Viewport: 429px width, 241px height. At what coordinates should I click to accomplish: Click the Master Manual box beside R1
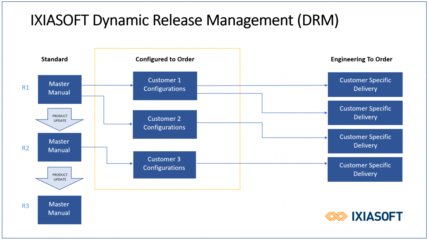click(60, 89)
